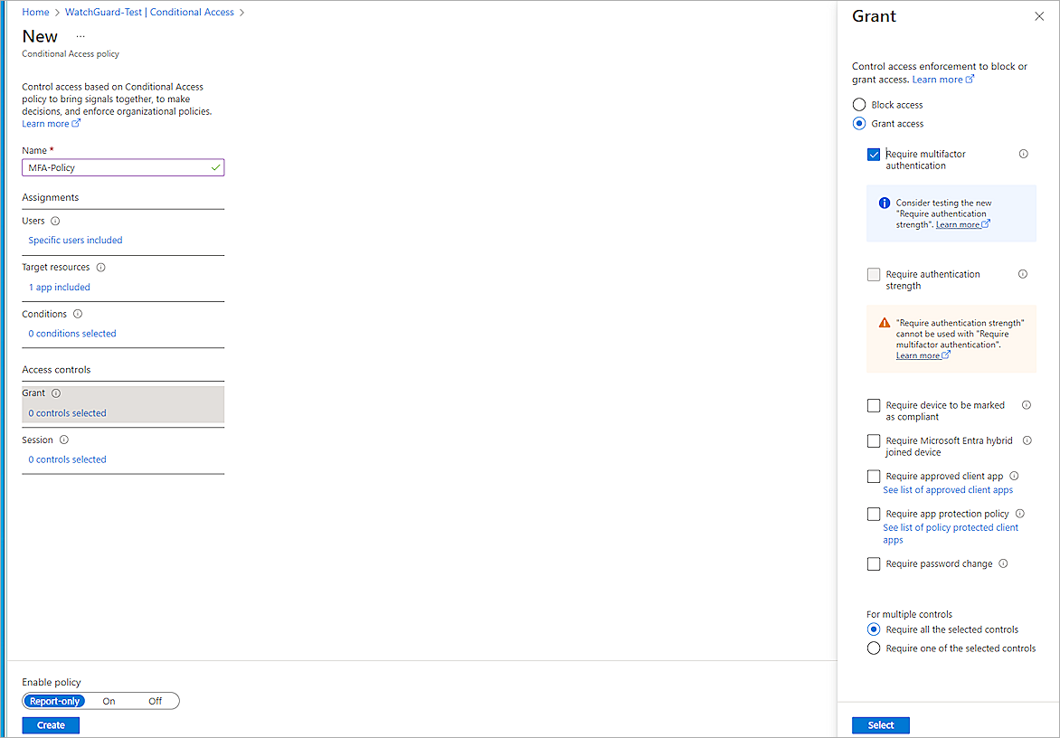1060x738 pixels.
Task: Click the info icon next to Target resources
Action: point(99,267)
